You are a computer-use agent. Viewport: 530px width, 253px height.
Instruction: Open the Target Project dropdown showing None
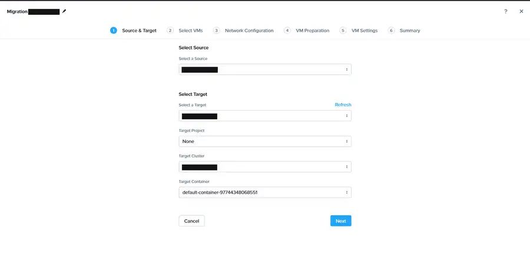click(x=265, y=142)
